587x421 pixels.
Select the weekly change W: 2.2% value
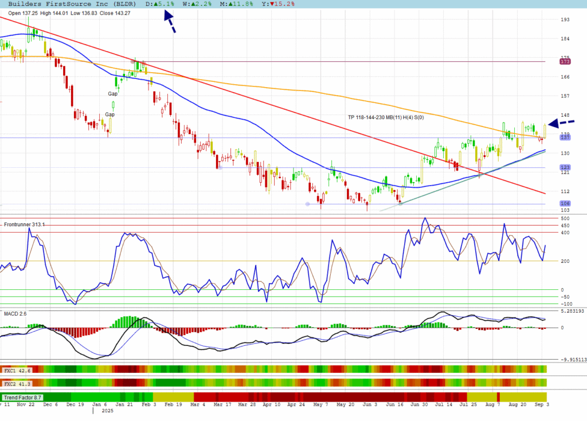click(x=197, y=4)
